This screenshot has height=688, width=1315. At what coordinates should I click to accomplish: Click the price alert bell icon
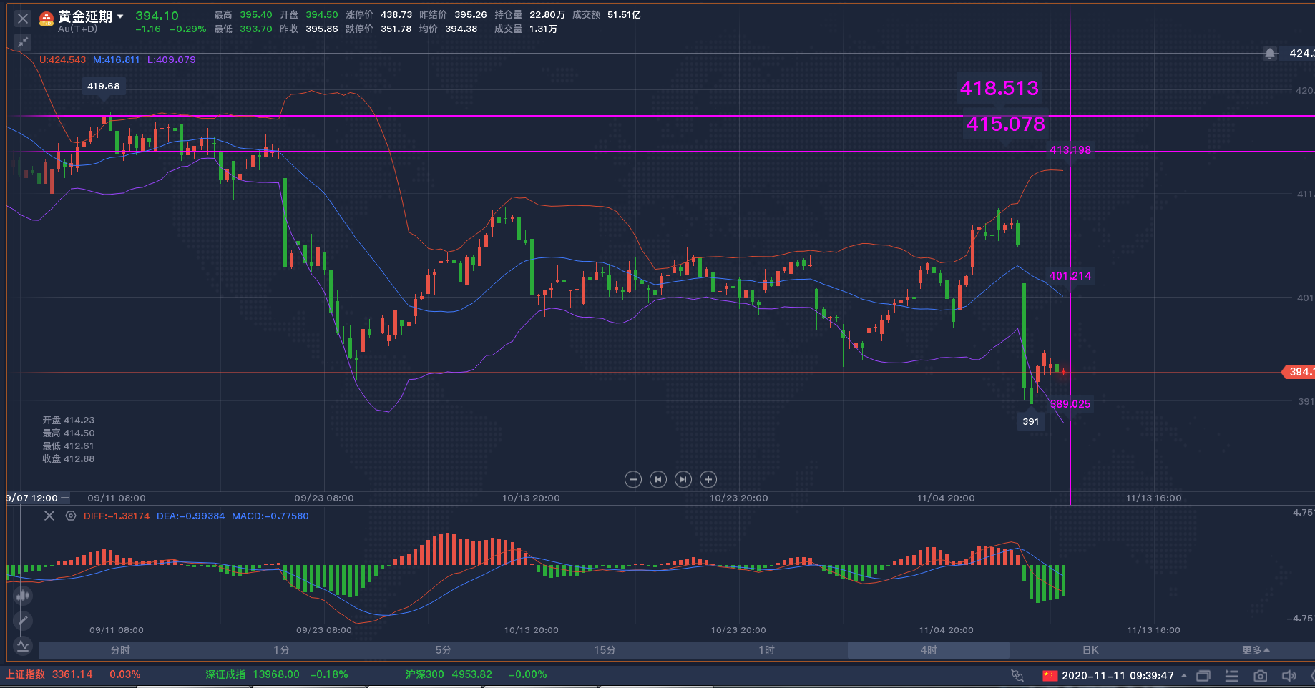click(1270, 54)
